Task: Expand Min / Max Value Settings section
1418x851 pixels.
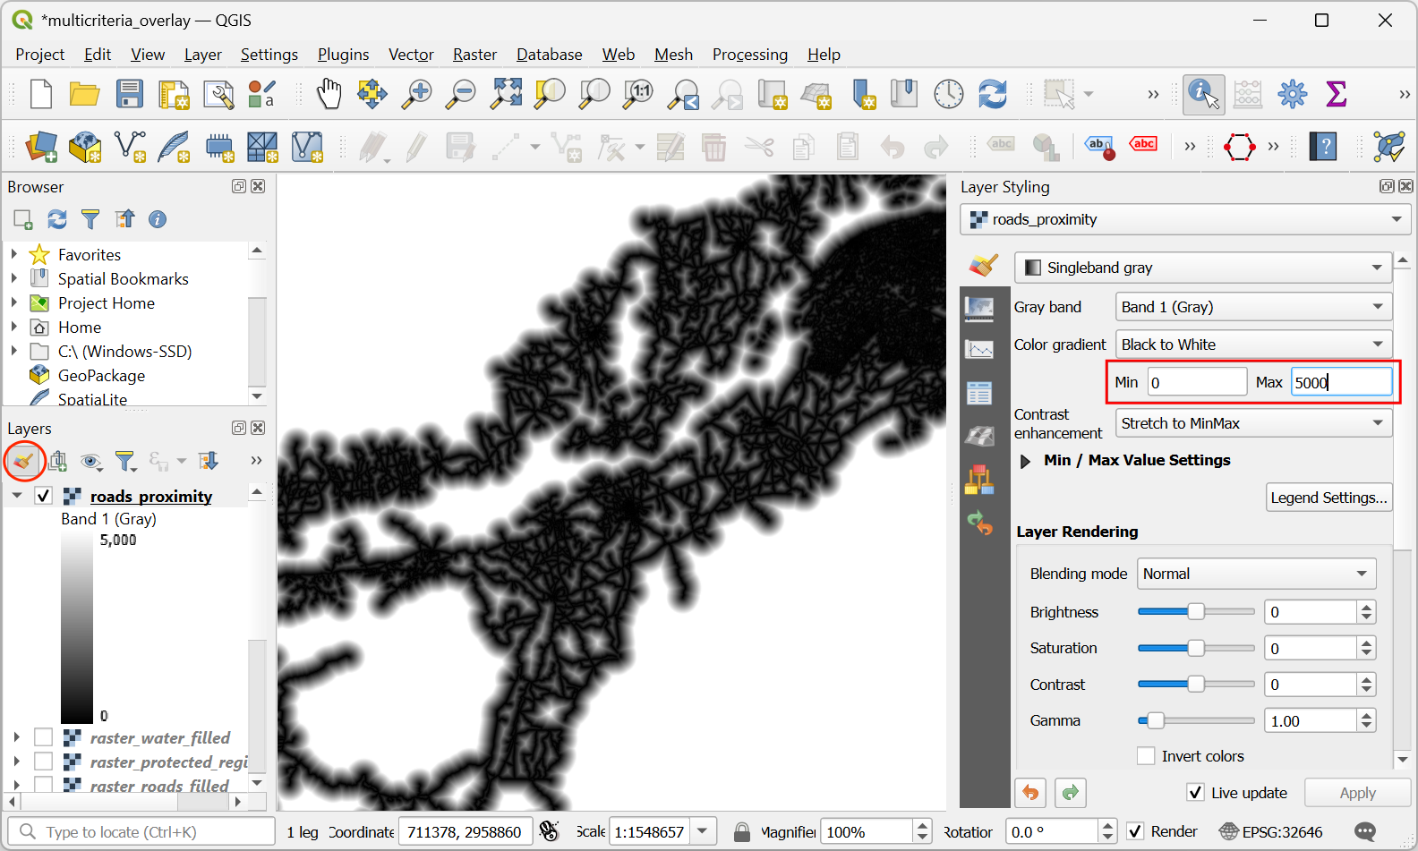Action: point(1026,461)
